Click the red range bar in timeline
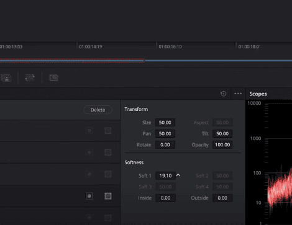292x225 pixels. [x=72, y=60]
